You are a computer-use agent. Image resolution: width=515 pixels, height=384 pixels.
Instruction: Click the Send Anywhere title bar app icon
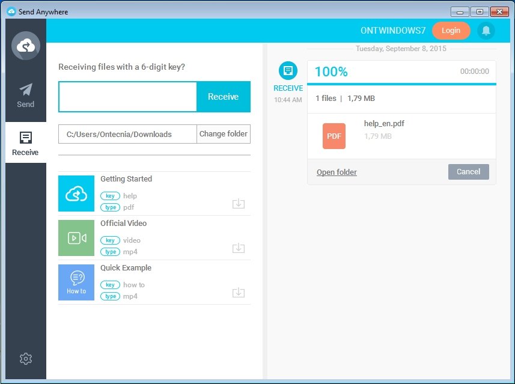[x=11, y=12]
